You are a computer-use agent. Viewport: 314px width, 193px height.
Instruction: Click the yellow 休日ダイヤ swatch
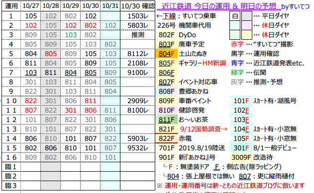pyautogui.click(x=247, y=35)
